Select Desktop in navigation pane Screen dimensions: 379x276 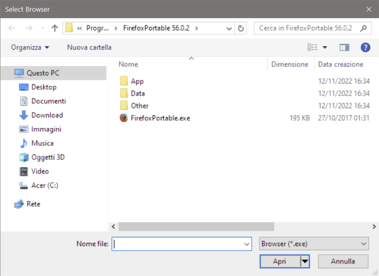(x=44, y=87)
